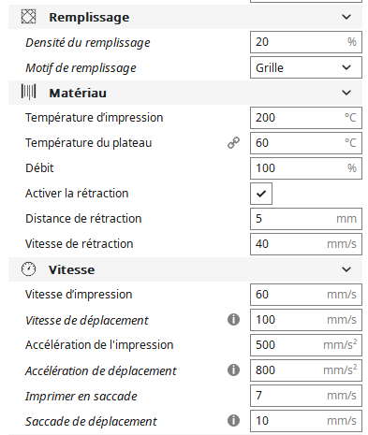Select the Densité du remplissage field

(306, 42)
